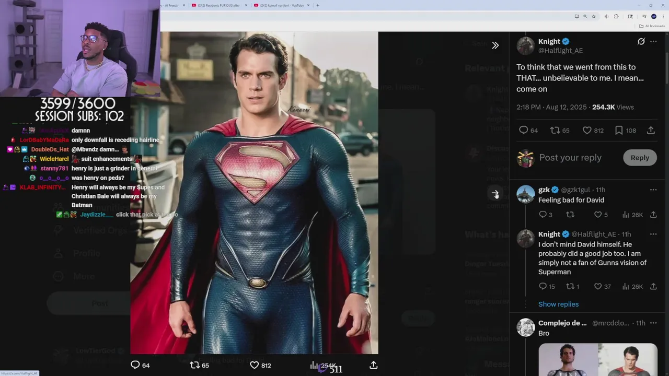Expand Show replies under Knight's comment

coord(558,304)
